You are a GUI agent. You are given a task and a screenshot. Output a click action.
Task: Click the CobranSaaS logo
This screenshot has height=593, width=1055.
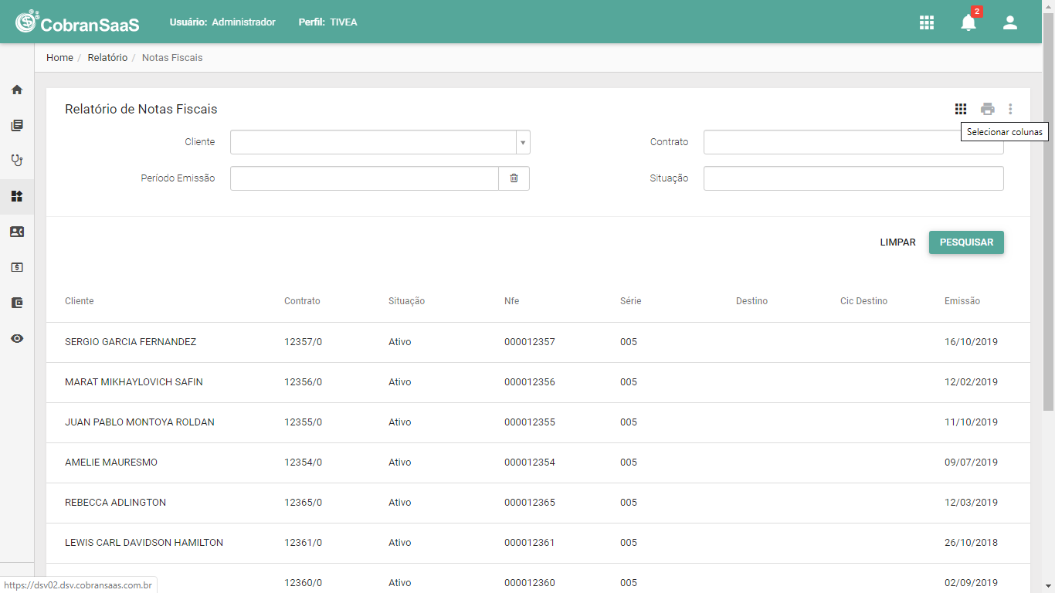pos(77,22)
